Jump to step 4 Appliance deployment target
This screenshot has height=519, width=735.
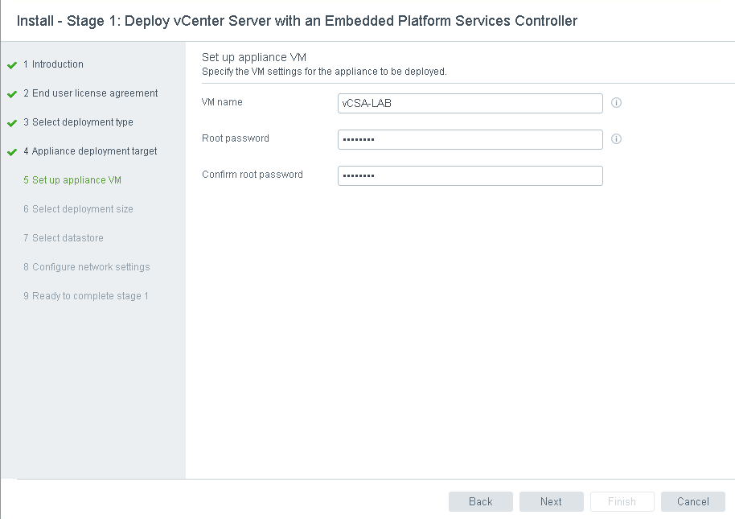[90, 151]
